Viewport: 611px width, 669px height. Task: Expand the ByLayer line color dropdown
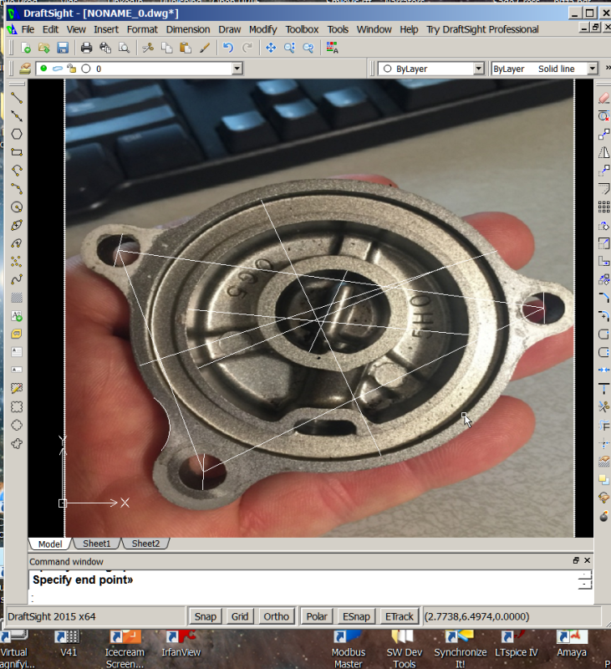click(479, 69)
